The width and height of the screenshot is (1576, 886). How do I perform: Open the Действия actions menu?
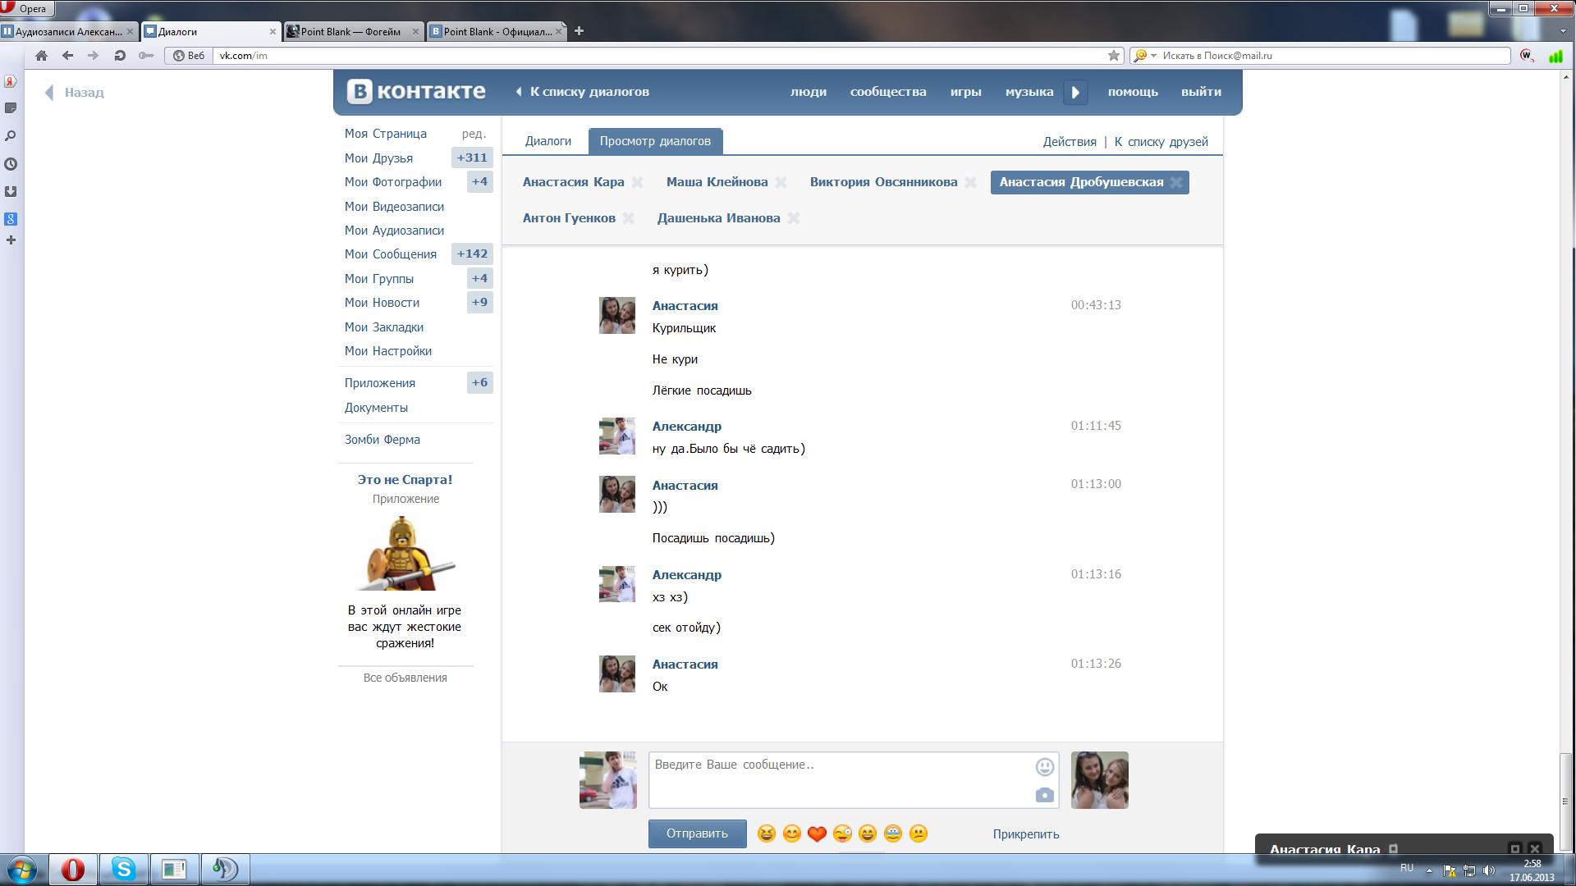tap(1070, 142)
